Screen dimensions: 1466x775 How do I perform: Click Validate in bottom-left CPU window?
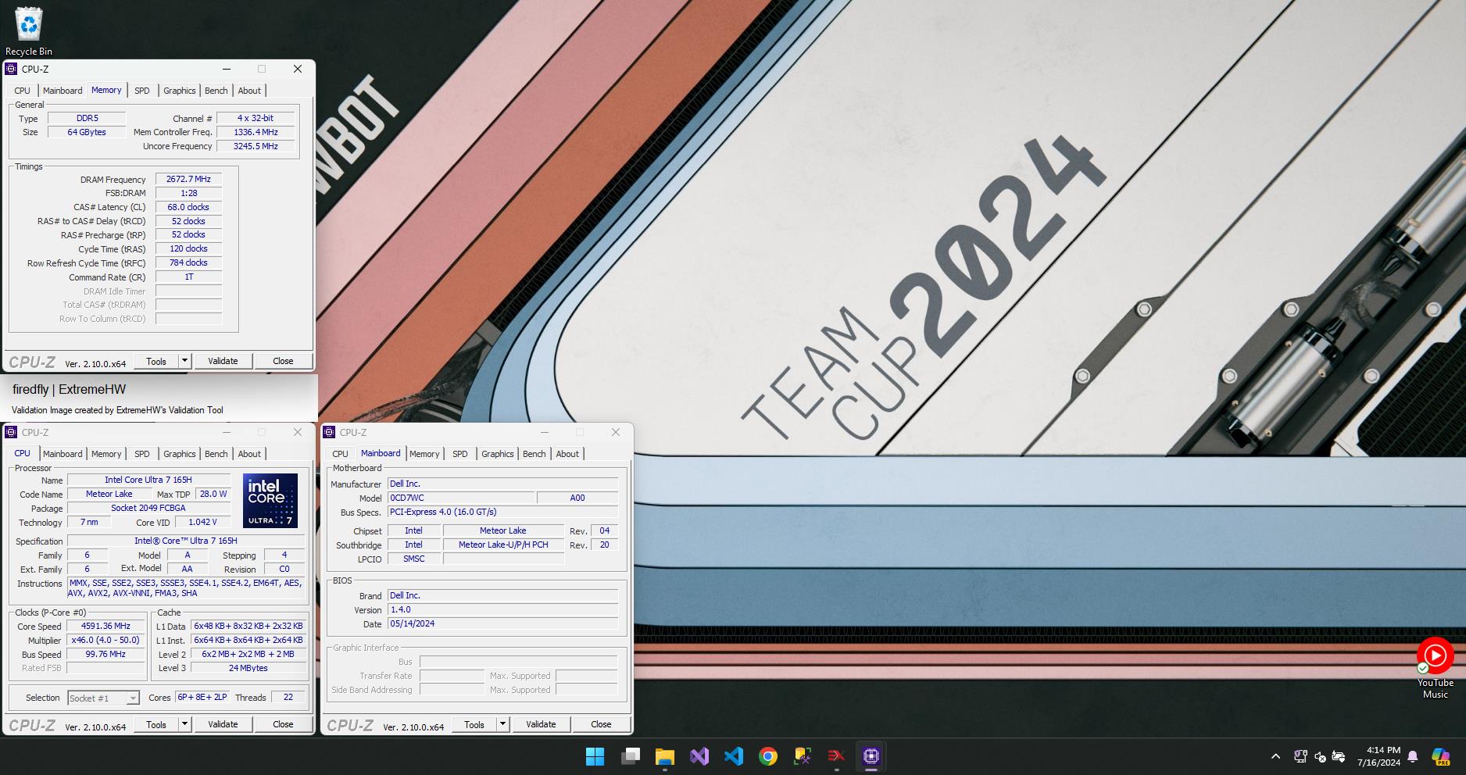click(223, 724)
